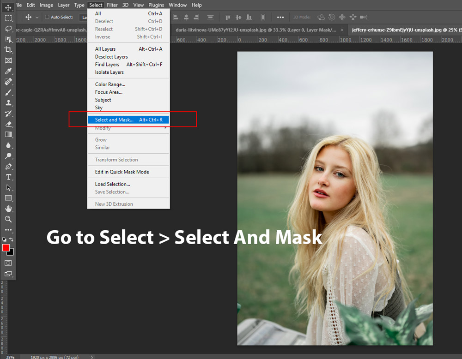462x359 pixels.
Task: Pick the Lasso tool
Action: click(8, 29)
